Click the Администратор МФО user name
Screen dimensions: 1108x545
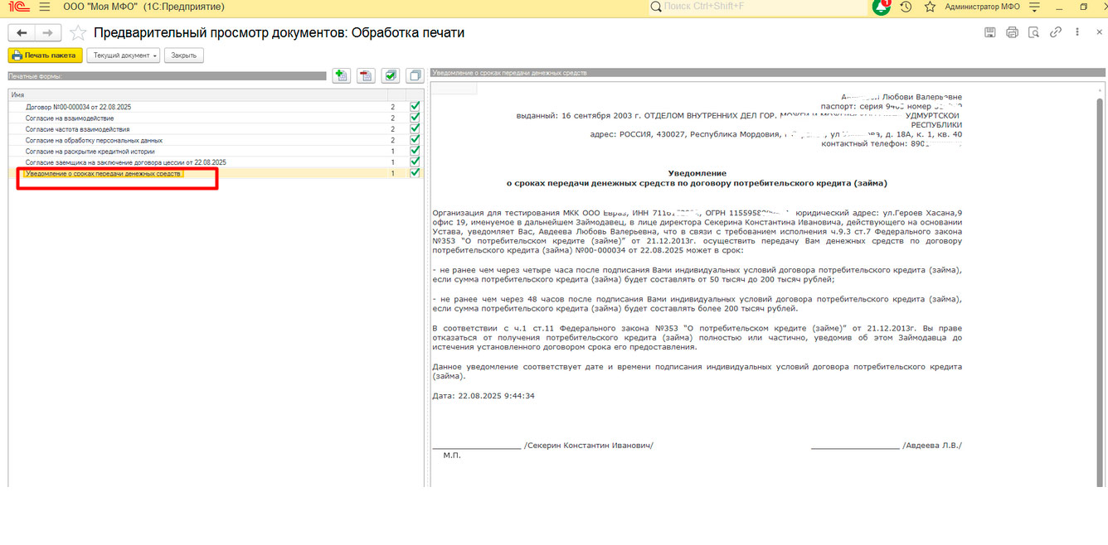(x=982, y=7)
